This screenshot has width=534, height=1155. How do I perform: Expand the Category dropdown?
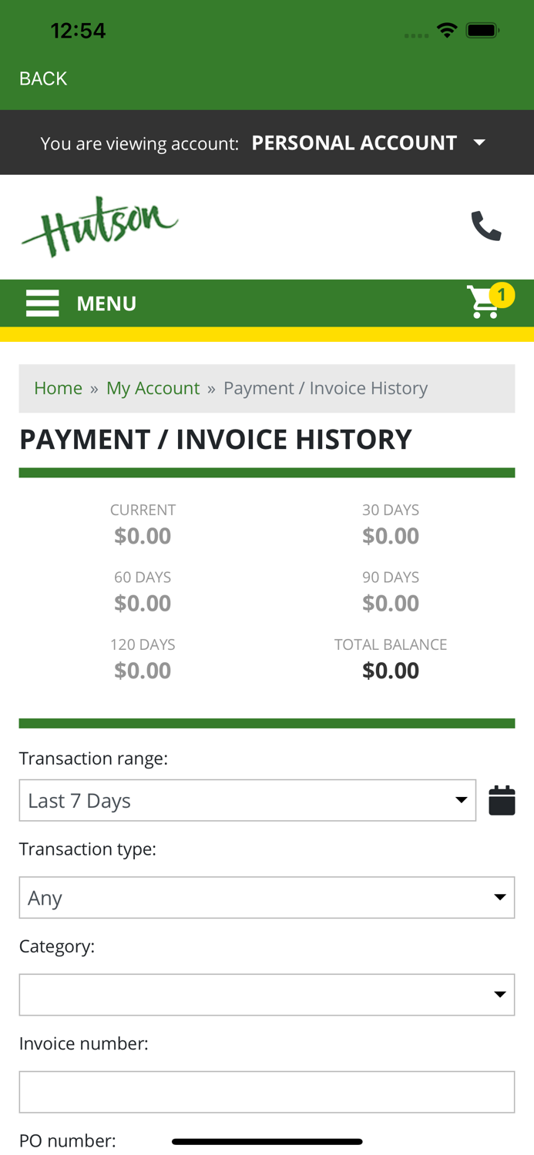pos(267,994)
